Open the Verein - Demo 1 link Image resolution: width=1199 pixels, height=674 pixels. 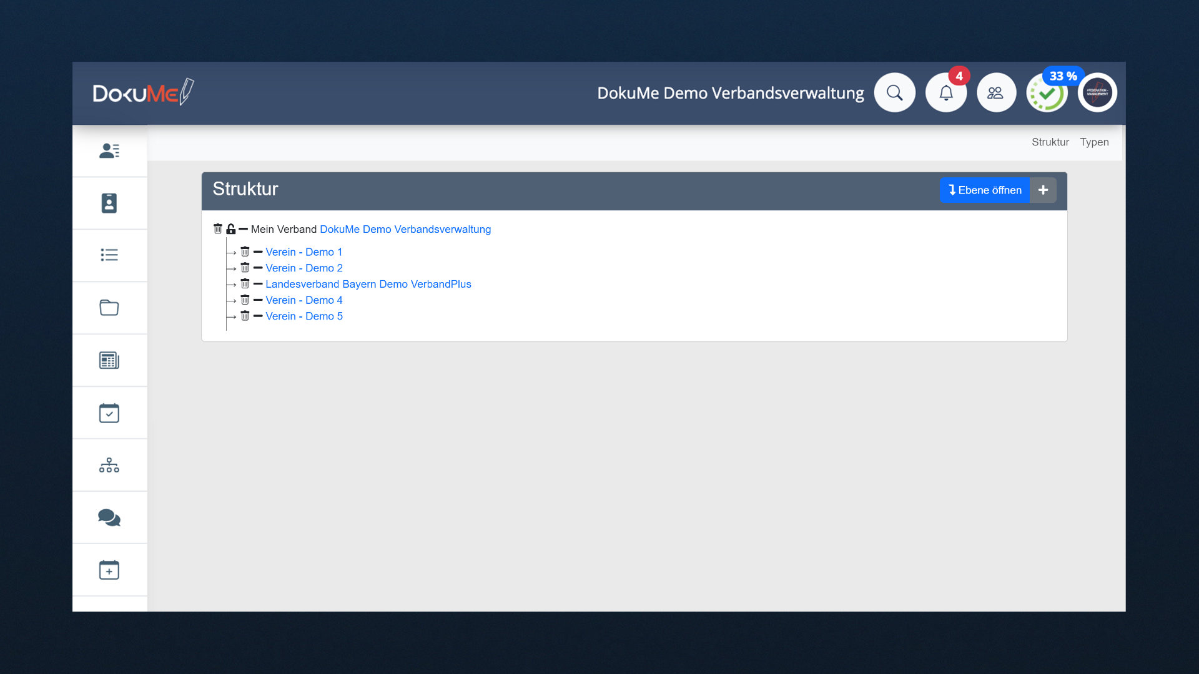pos(304,252)
